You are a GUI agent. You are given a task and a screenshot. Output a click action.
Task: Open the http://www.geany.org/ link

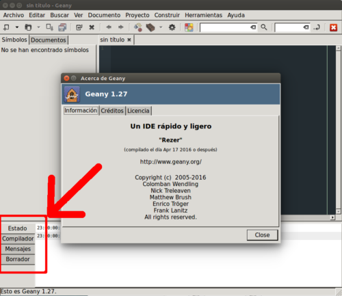point(171,162)
